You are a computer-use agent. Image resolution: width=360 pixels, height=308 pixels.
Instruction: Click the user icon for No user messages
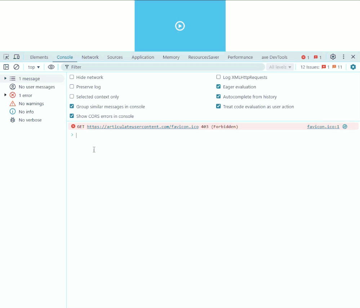pyautogui.click(x=13, y=87)
